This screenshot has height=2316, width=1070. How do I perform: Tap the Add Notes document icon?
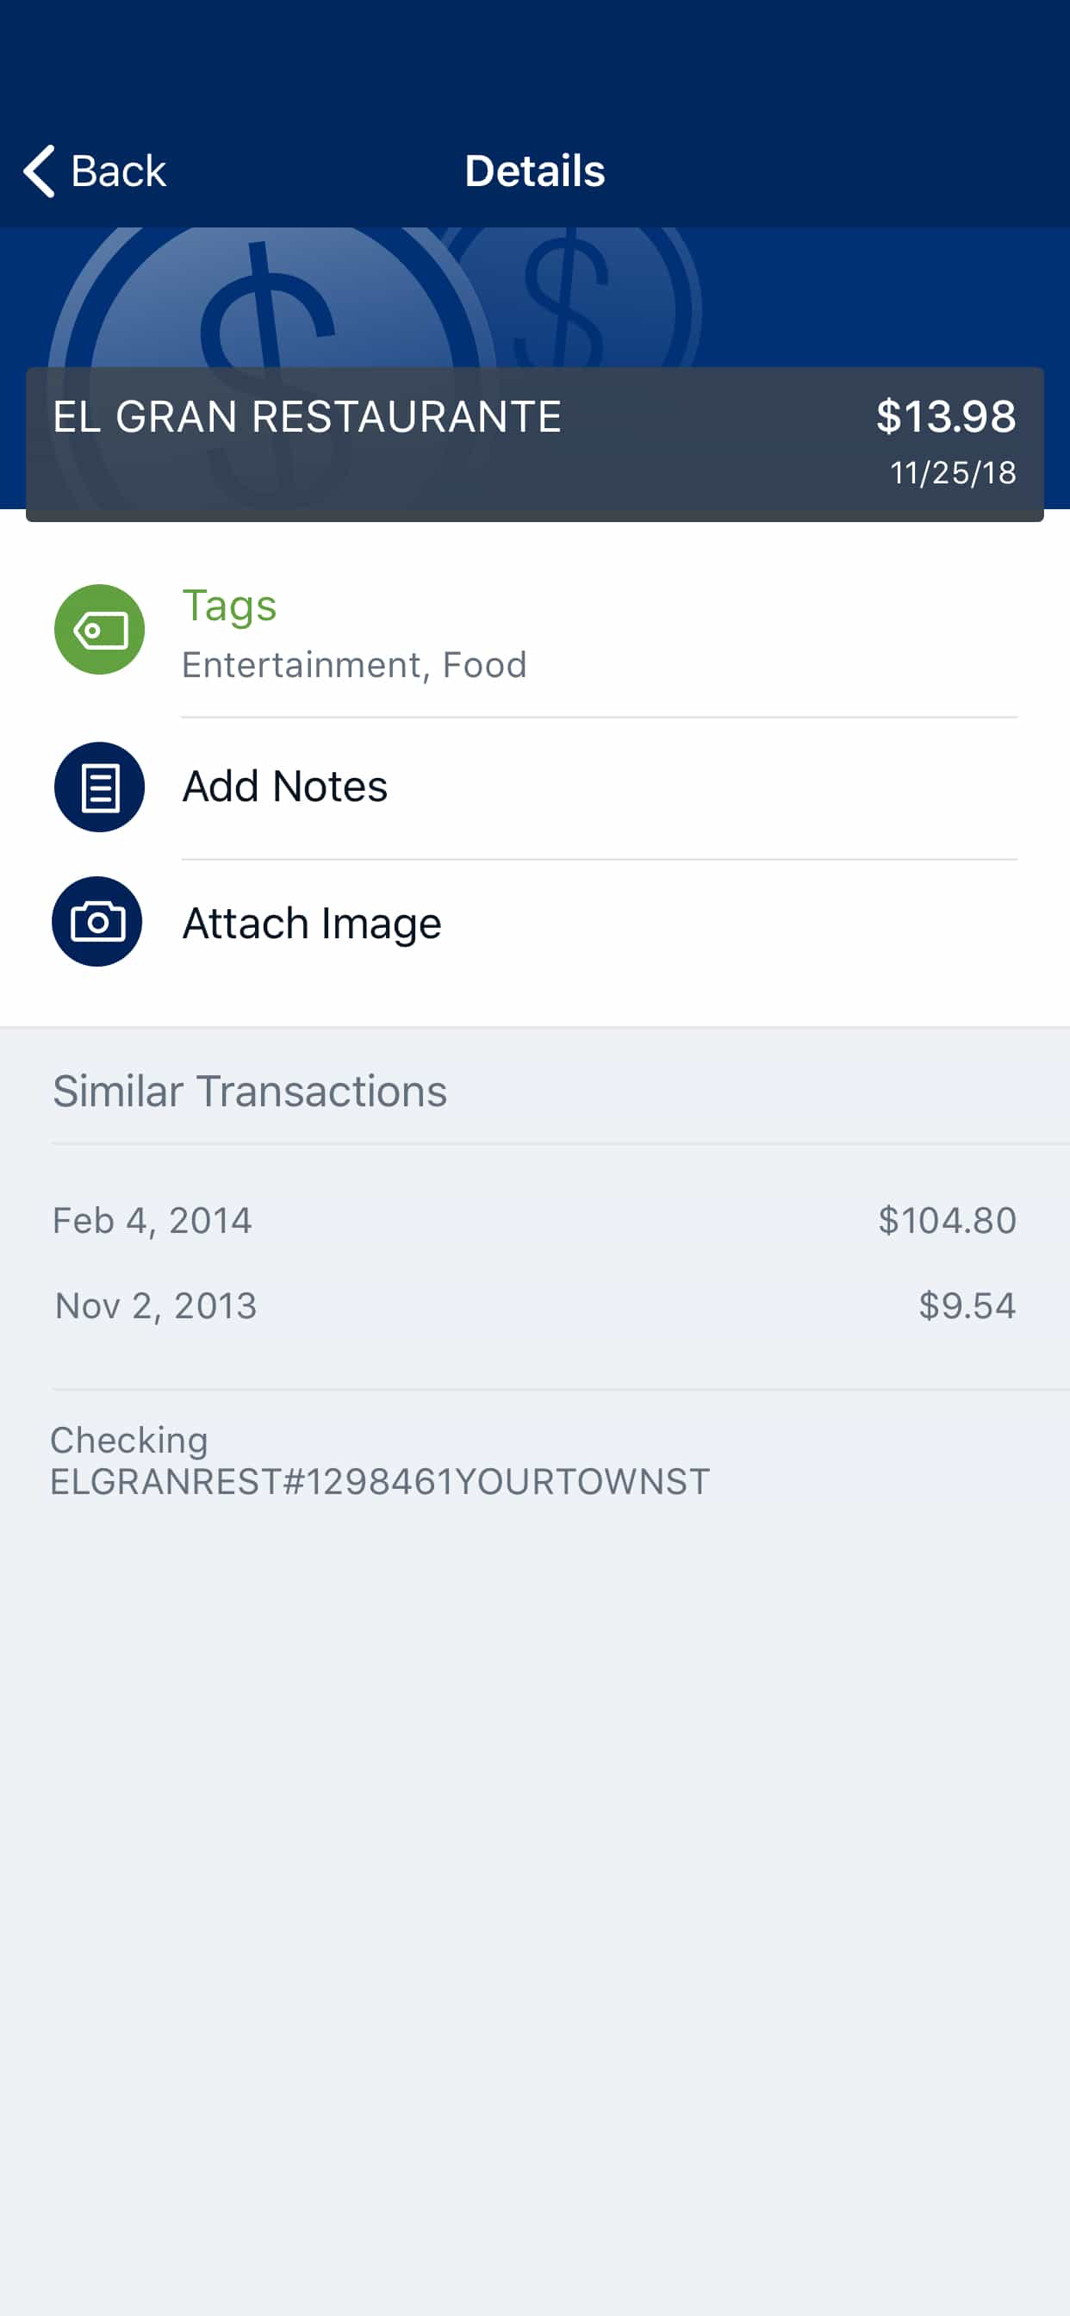99,787
